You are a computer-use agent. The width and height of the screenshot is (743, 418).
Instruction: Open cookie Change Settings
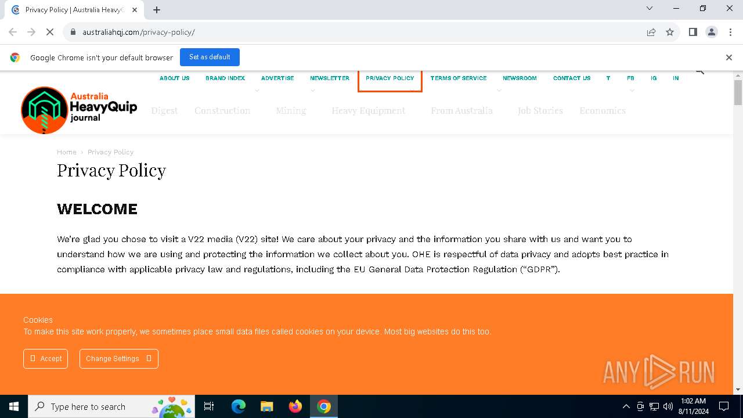click(x=119, y=359)
